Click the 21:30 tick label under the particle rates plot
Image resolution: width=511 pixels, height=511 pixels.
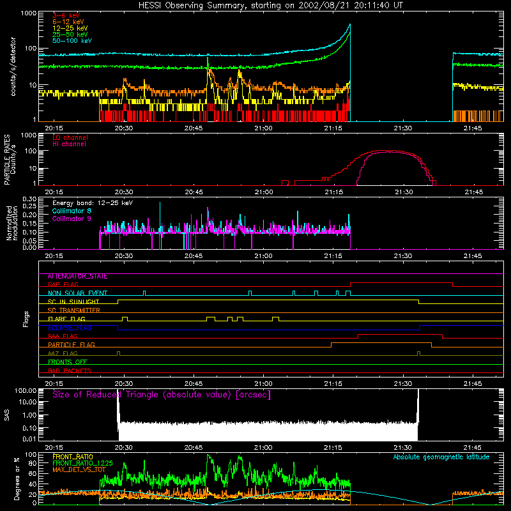[x=404, y=192]
